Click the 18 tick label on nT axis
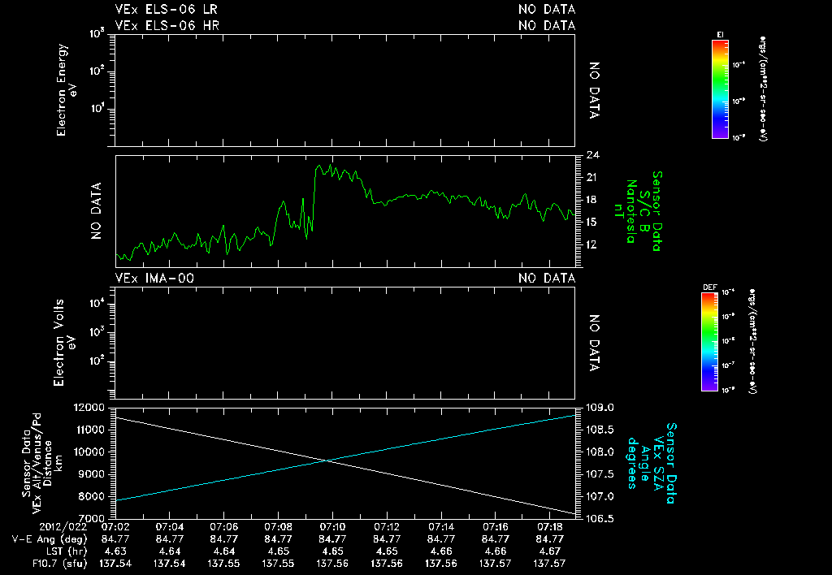The width and height of the screenshot is (832, 575). (x=592, y=200)
